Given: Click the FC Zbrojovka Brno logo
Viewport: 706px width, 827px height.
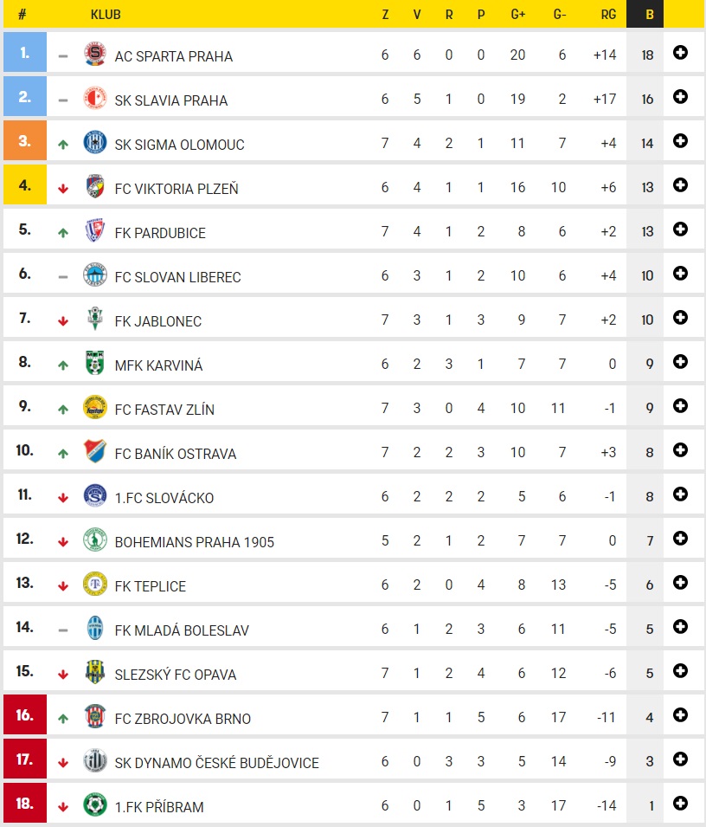Looking at the screenshot, I should 94,717.
